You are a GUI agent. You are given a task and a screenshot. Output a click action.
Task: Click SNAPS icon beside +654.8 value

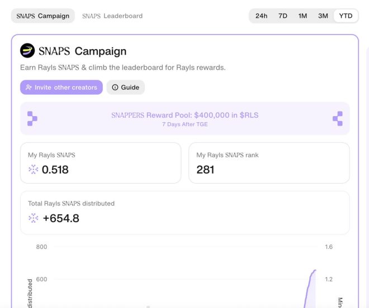[33, 218]
